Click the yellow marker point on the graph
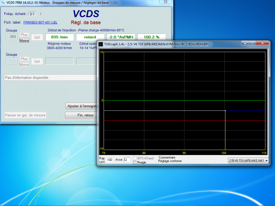The image size is (275, 206). (x=225, y=111)
